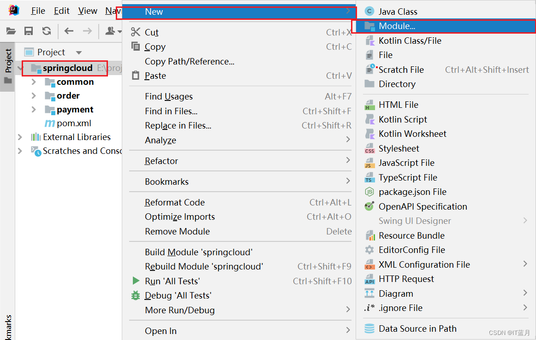Viewport: 536px width, 340px height.
Task: Create a new Java Class
Action: coord(397,11)
